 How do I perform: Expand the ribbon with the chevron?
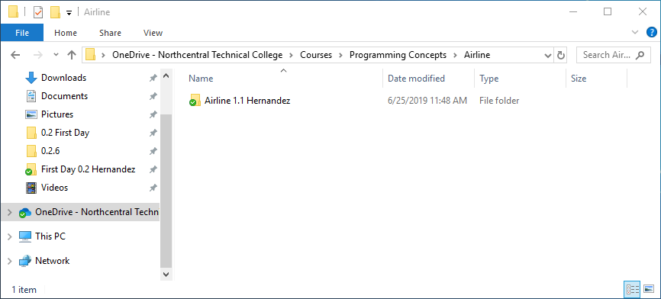click(x=635, y=32)
